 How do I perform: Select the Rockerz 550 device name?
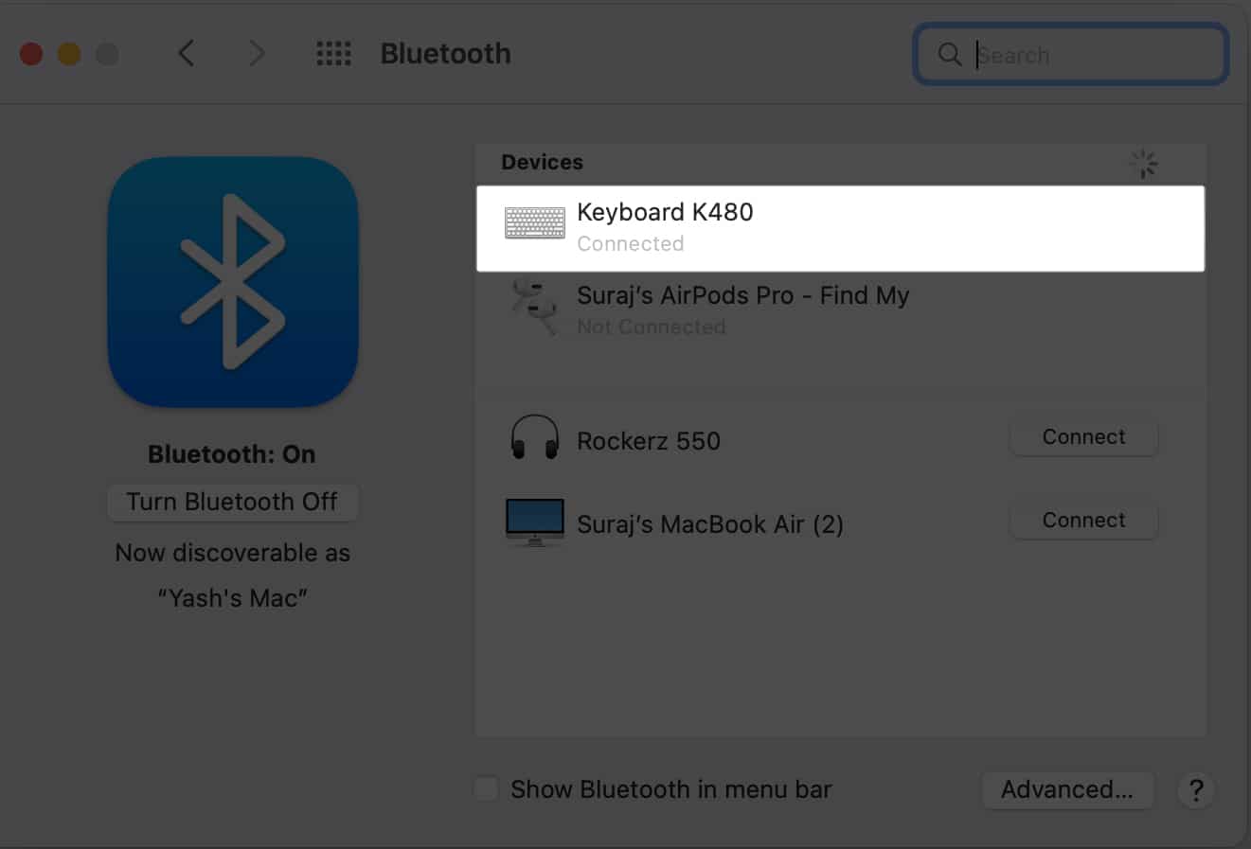[649, 441]
